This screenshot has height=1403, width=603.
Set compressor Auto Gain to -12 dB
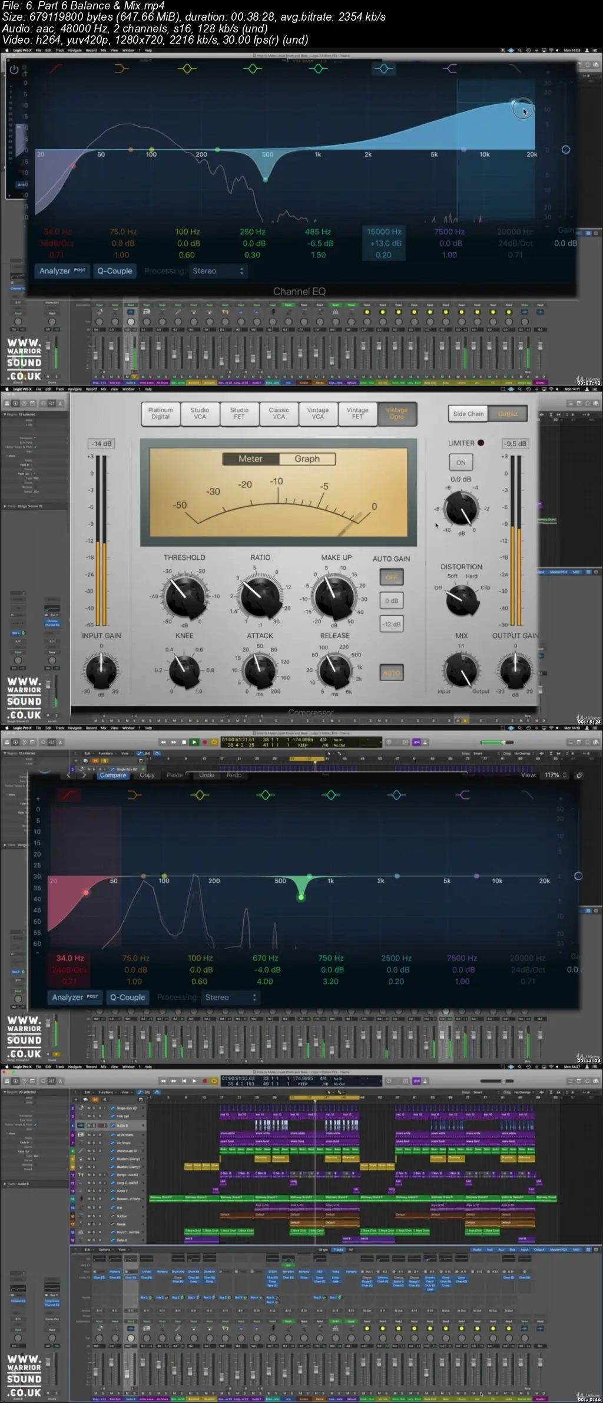pos(392,624)
